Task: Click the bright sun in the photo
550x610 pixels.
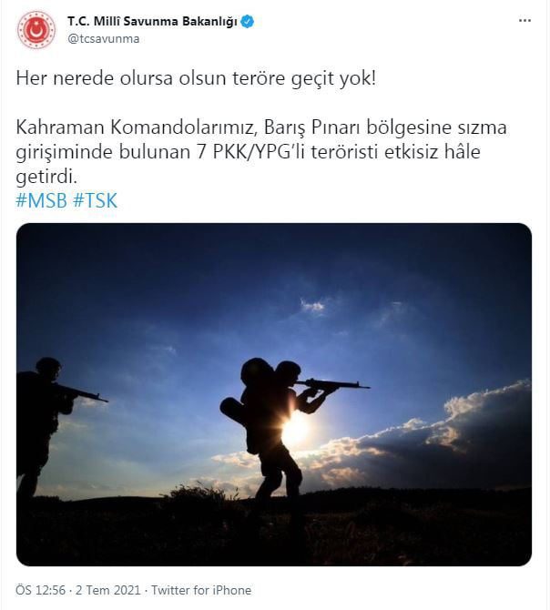Action: point(296,428)
